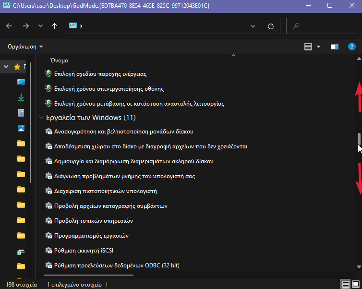The width and height of the screenshot is (362, 289).
Task: Collapse the Εργαλεία των Windows (11) group
Action: 41,118
